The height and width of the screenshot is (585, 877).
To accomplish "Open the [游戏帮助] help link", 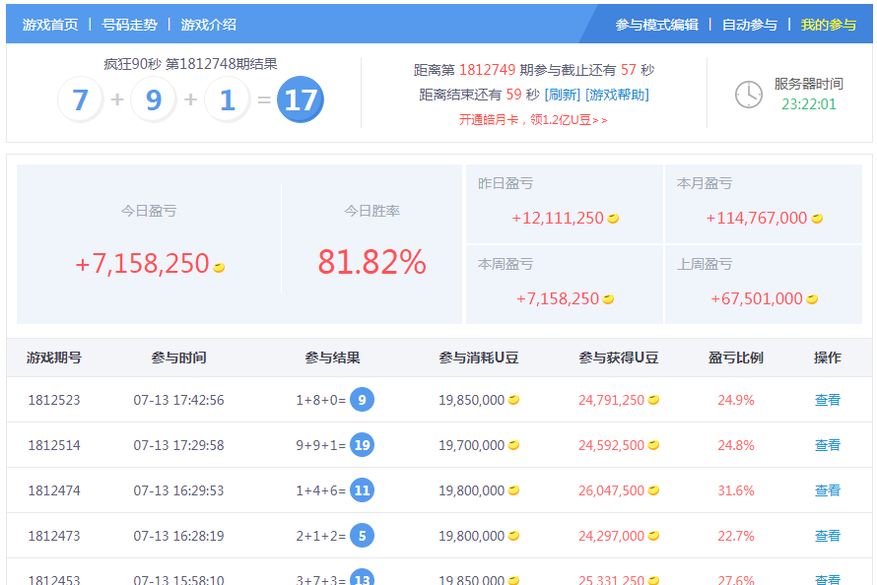I will click(617, 95).
